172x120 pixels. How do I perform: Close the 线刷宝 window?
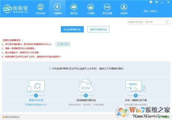[168, 2]
